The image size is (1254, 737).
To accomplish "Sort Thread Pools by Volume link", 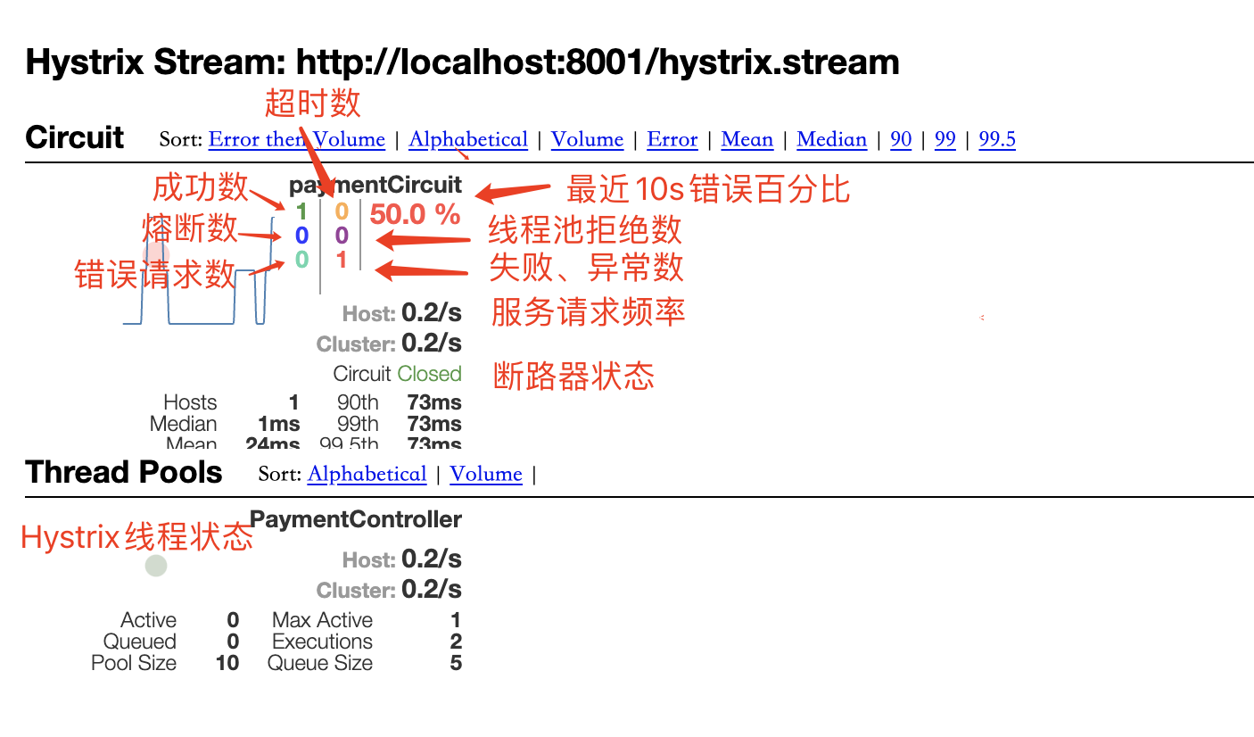I will point(486,474).
